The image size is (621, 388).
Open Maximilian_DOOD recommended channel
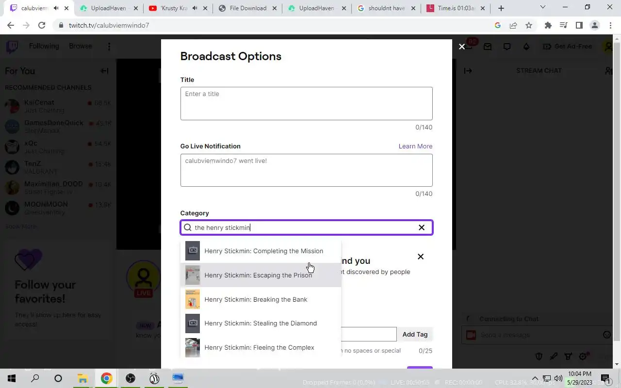(58, 188)
